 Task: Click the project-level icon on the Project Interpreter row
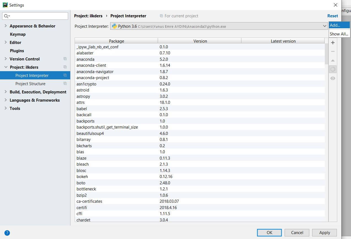(65, 75)
